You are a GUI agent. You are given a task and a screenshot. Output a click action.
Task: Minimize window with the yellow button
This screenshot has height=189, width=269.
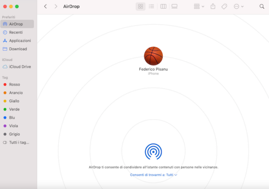pyautogui.click(x=11, y=7)
